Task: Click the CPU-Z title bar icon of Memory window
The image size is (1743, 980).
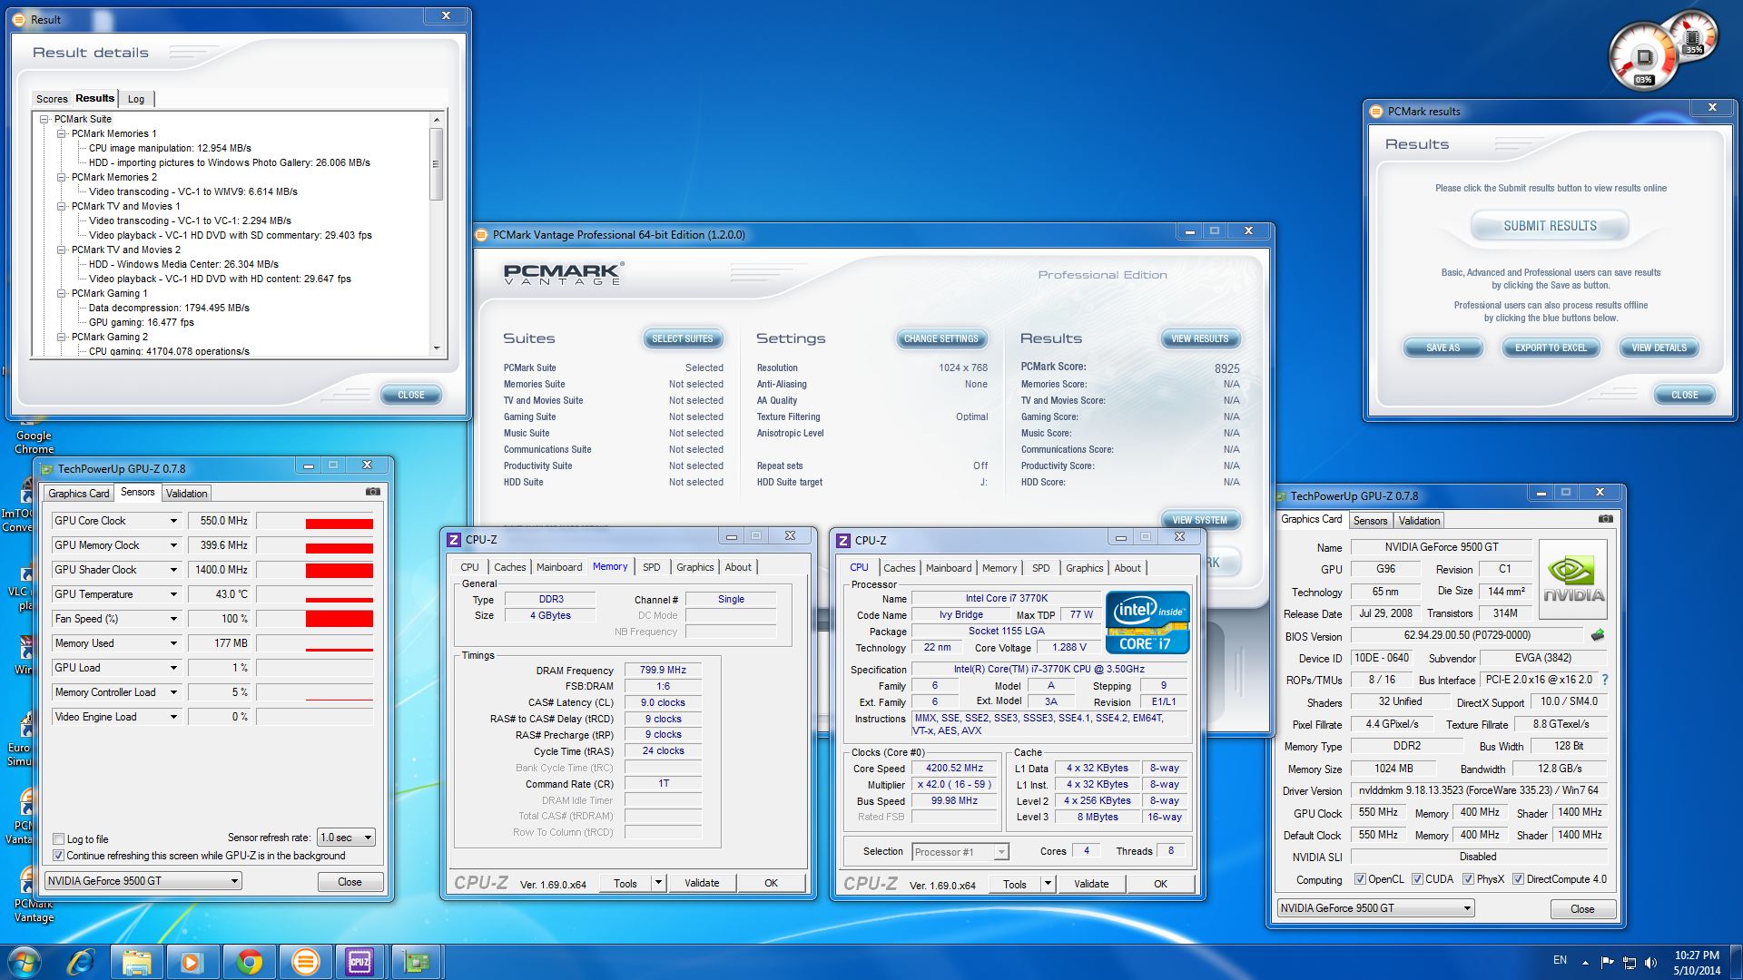Action: [x=453, y=539]
